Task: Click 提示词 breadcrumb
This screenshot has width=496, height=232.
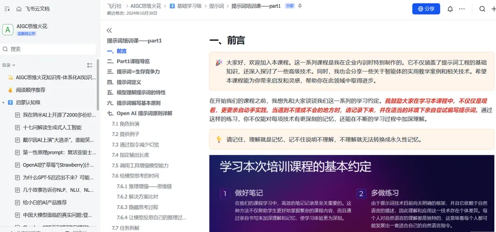Action: tap(217, 6)
